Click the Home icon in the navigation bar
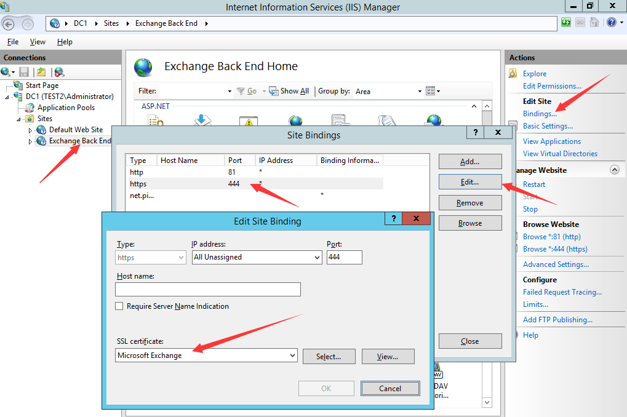Screen dimensions: 627x417 [x=594, y=22]
